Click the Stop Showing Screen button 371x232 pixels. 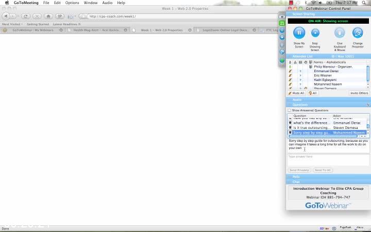315,33
